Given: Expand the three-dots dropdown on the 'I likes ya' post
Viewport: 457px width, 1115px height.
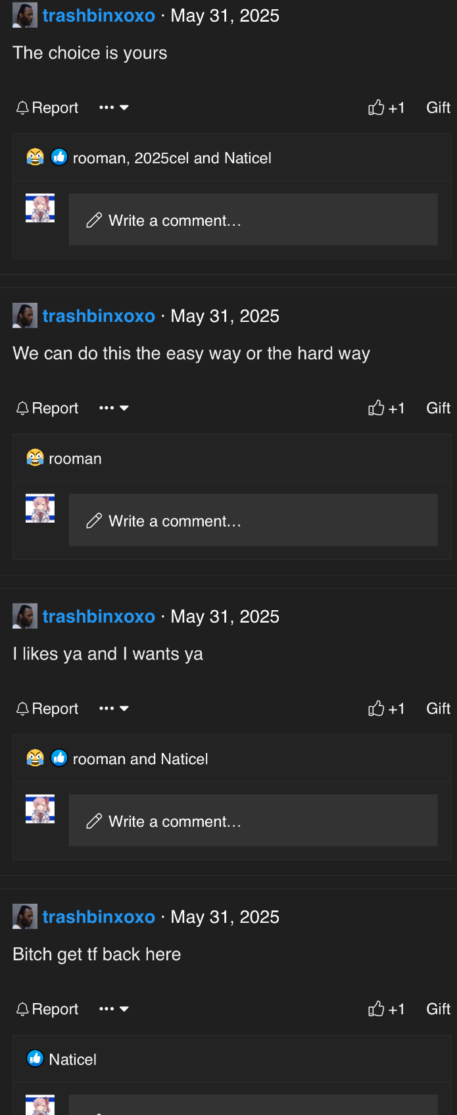Looking at the screenshot, I should coord(114,709).
